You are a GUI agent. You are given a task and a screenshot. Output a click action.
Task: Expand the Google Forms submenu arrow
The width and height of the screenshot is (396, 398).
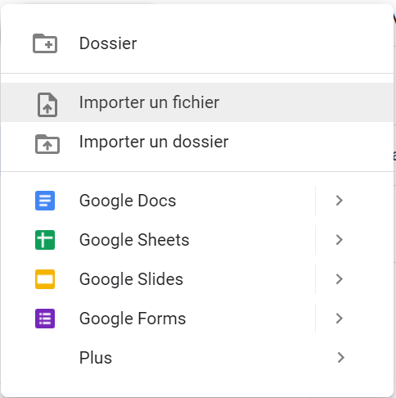tap(340, 319)
